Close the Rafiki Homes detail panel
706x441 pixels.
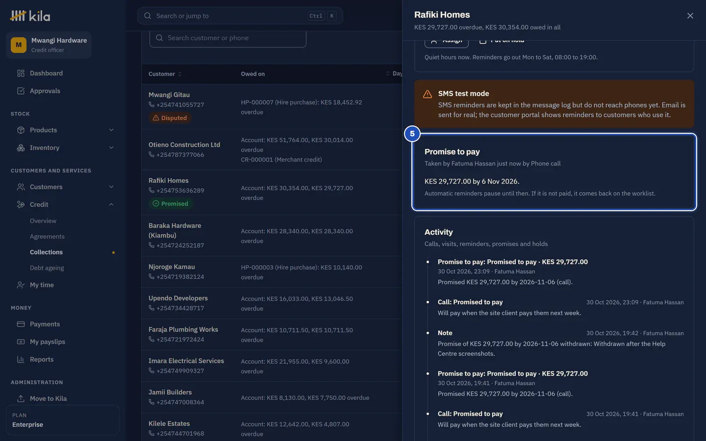coord(690,16)
